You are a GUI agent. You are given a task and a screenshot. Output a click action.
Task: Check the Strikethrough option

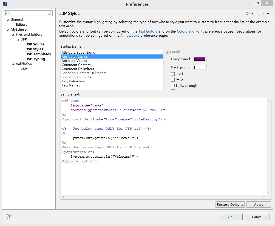[x=173, y=85]
